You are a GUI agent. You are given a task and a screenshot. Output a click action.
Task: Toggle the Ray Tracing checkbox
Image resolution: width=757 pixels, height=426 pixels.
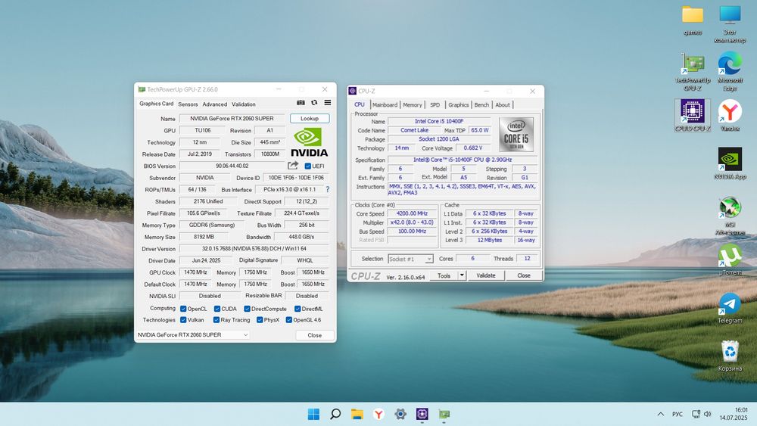216,320
